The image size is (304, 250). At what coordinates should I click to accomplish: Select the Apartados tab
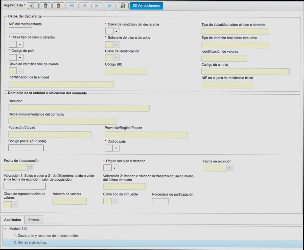click(x=13, y=220)
